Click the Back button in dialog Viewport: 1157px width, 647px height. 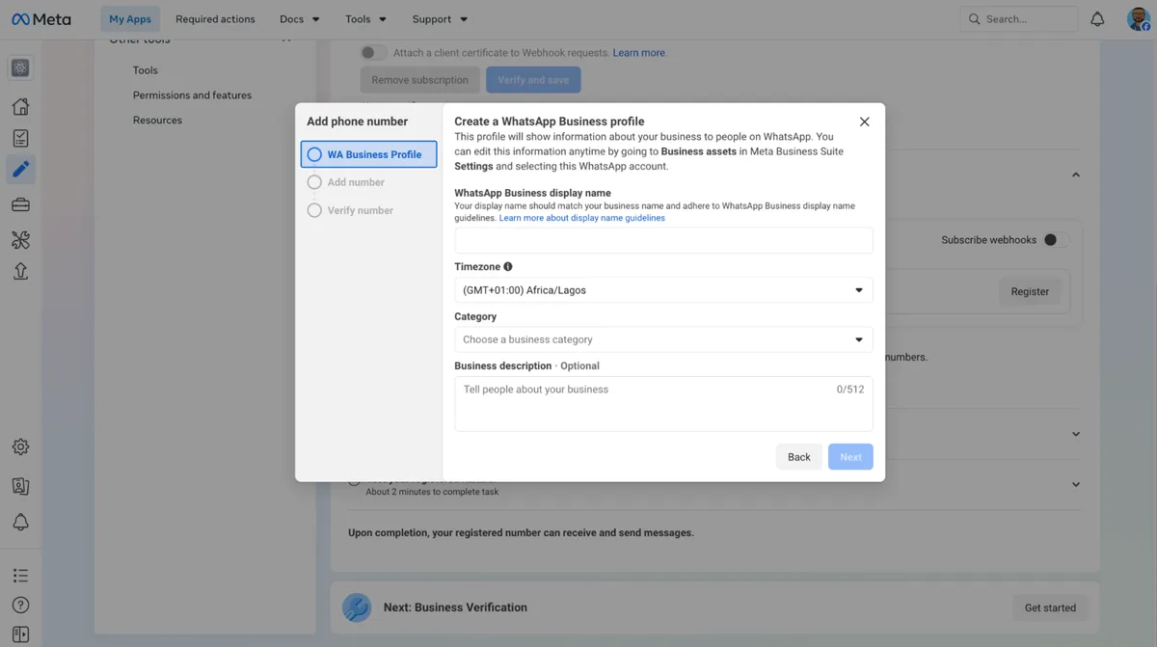(799, 457)
